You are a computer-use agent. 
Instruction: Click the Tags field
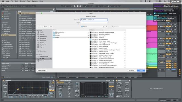94,23
